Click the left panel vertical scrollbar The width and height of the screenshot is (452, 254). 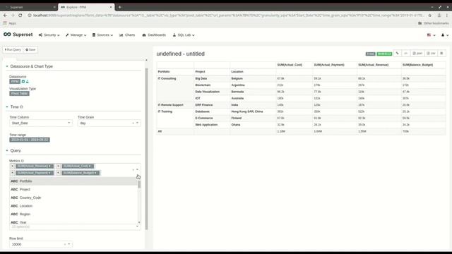[x=146, y=148]
